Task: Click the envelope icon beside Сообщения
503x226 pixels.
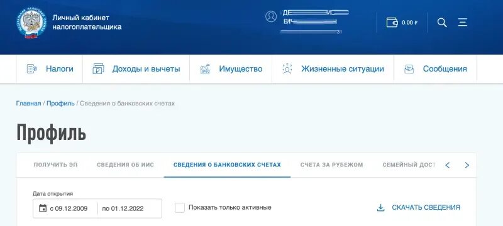Action: click(409, 69)
